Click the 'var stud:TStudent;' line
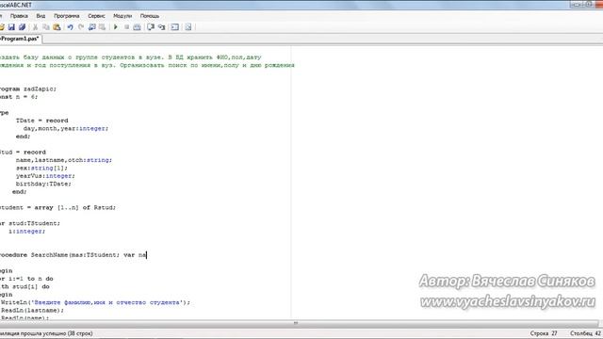 (30, 223)
